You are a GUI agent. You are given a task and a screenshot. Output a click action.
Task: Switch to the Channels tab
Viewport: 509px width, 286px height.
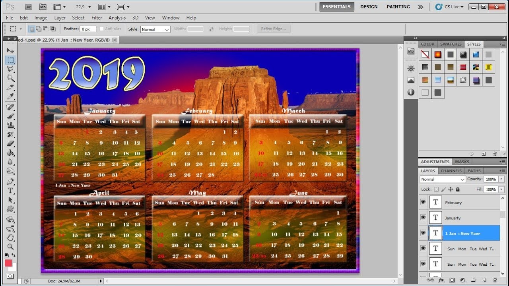(x=451, y=171)
